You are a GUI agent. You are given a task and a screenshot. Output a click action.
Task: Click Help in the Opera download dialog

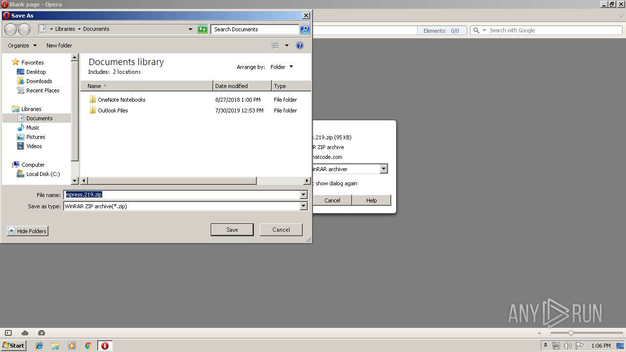(x=372, y=200)
